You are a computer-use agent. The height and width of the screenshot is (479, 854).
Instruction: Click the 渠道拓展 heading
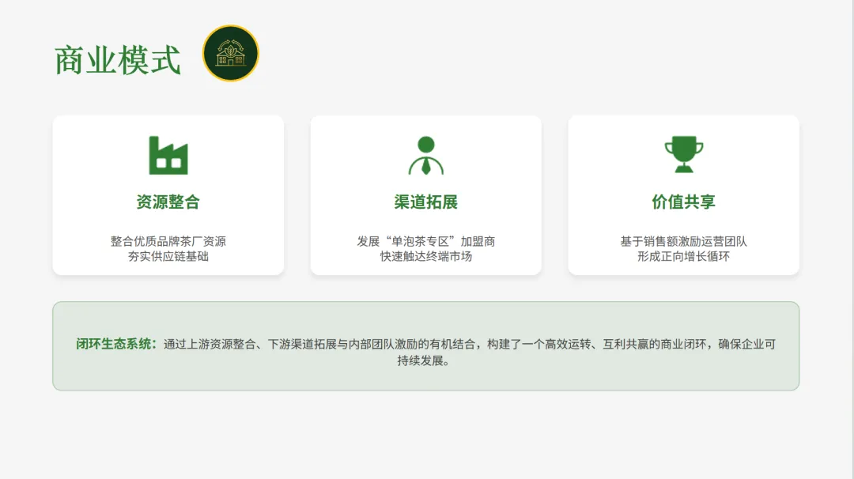pyautogui.click(x=425, y=201)
